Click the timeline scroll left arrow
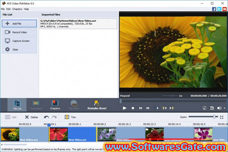228x152 pixels. pyautogui.click(x=2, y=145)
